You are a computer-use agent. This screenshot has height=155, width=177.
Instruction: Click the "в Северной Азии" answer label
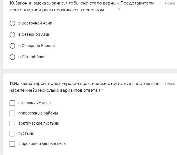click(34, 35)
